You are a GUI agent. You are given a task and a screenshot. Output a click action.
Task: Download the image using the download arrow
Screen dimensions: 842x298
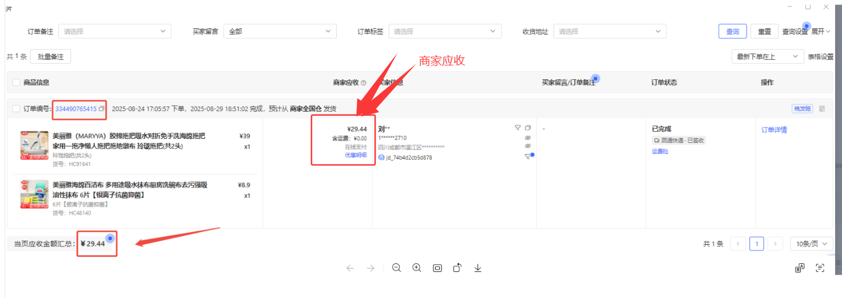point(478,268)
